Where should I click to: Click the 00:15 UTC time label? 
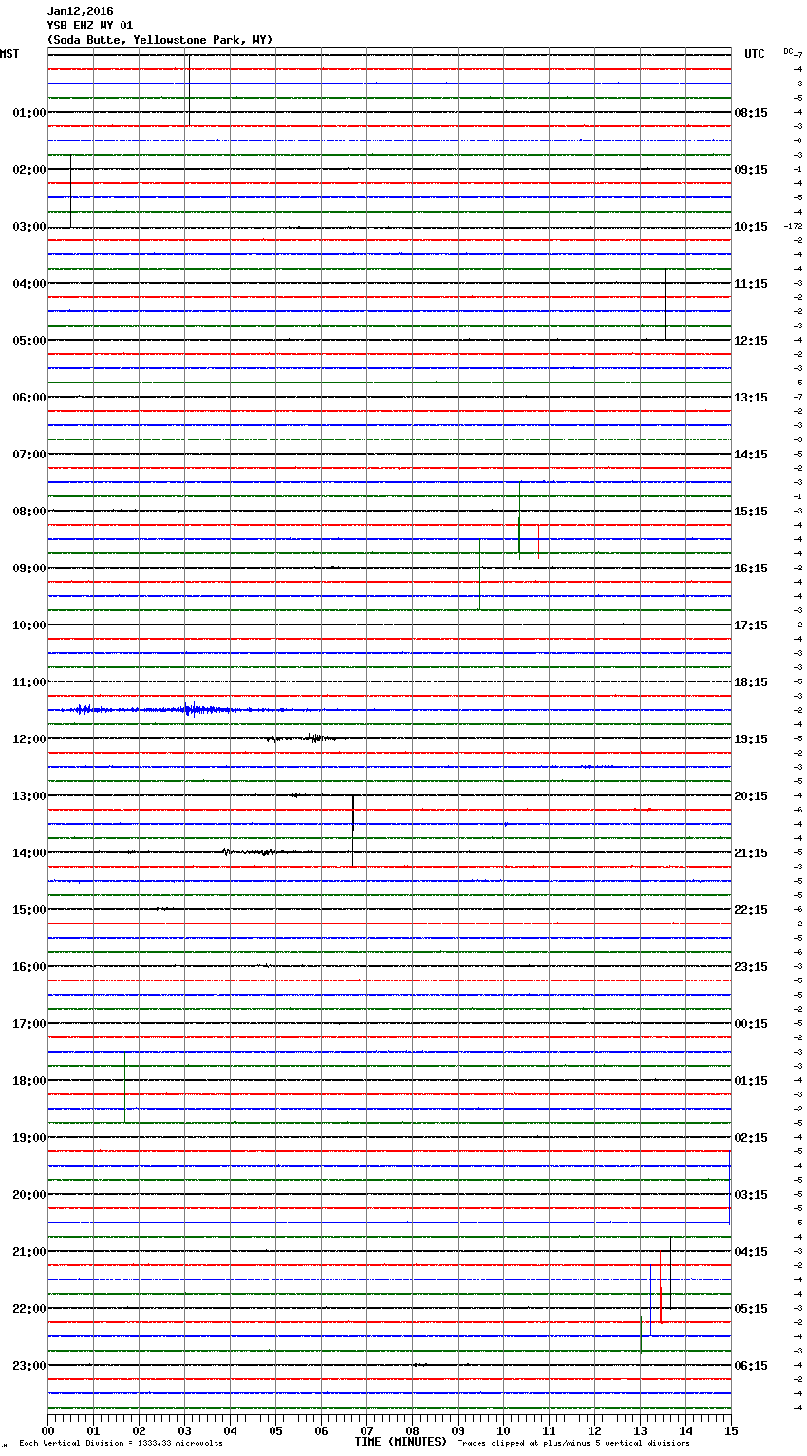751,1024
